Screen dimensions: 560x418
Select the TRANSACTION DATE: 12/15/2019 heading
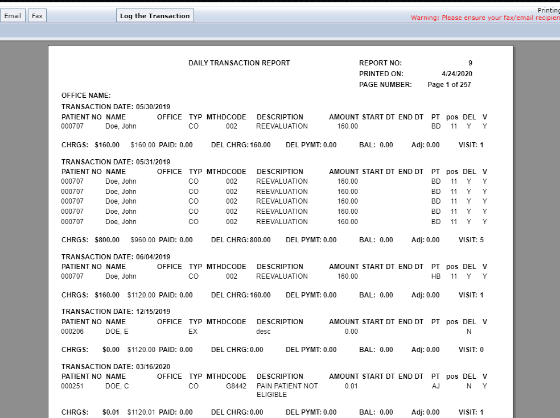pyautogui.click(x=116, y=312)
